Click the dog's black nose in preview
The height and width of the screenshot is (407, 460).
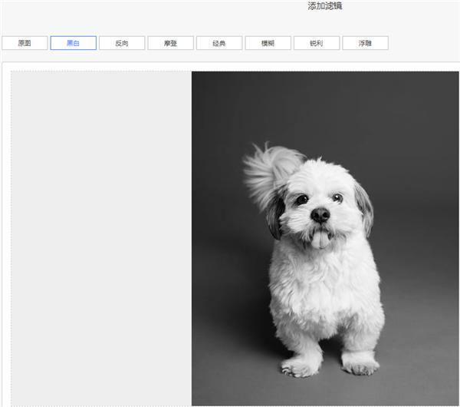pos(320,216)
